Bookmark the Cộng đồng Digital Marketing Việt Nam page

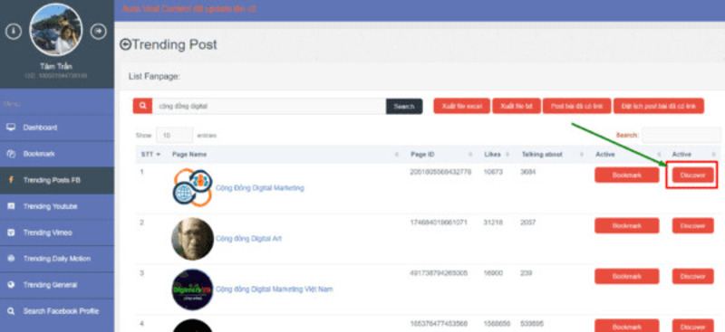click(626, 276)
